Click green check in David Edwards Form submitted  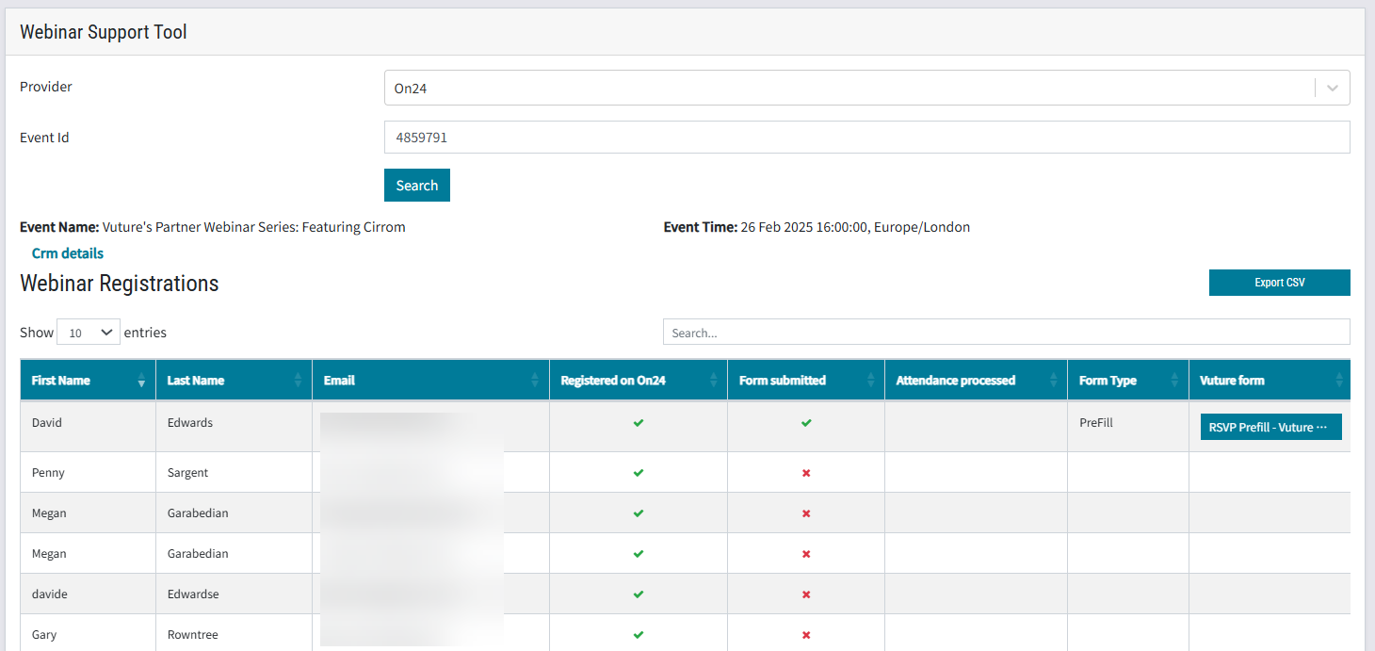click(x=806, y=423)
